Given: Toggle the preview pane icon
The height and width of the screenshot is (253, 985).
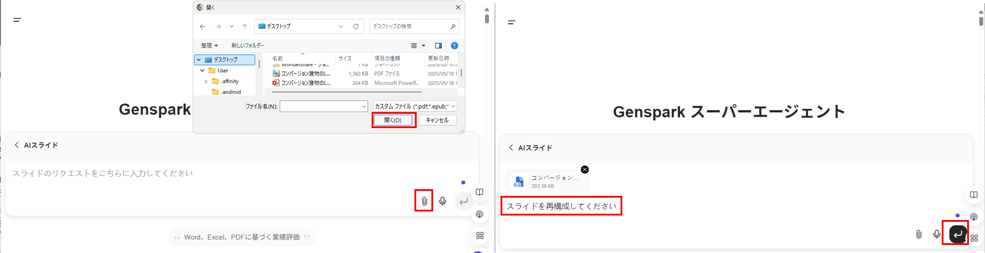Looking at the screenshot, I should (439, 46).
